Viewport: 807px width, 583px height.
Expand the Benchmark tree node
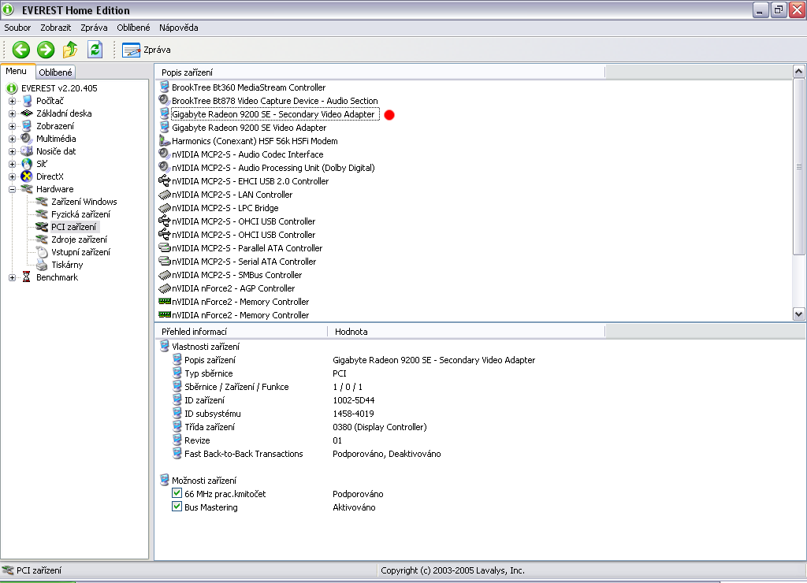12,277
